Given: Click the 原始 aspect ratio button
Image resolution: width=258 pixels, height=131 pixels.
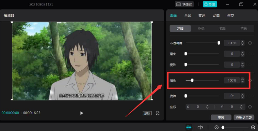Looking at the screenshot, I should (147, 113).
